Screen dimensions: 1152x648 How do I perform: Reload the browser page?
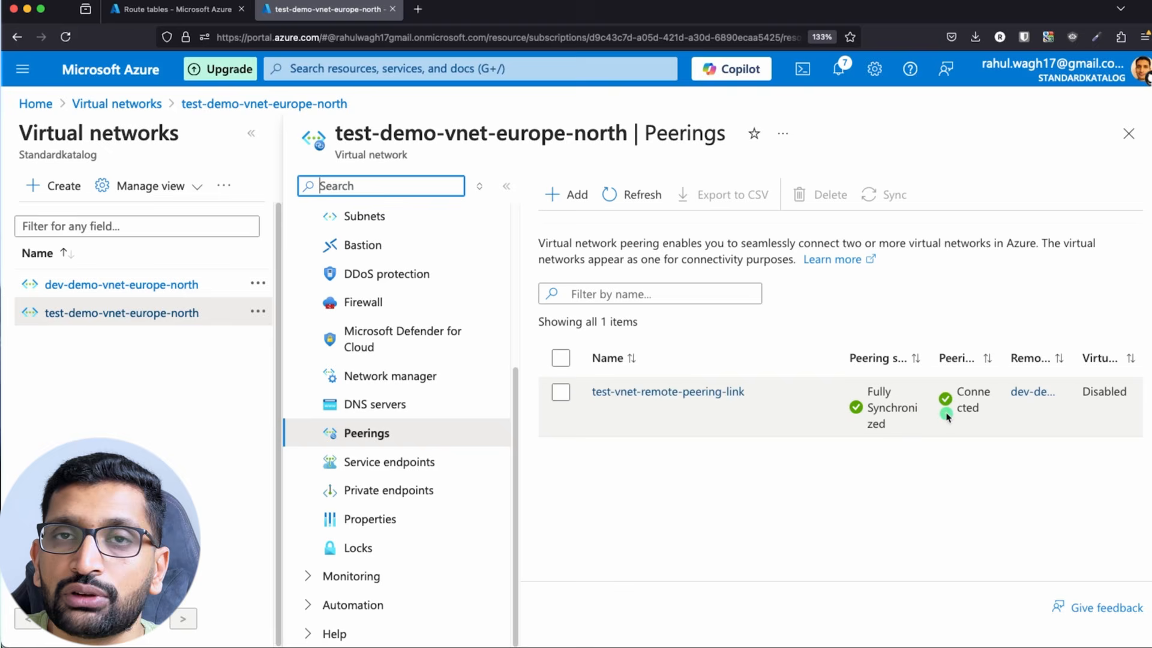65,37
